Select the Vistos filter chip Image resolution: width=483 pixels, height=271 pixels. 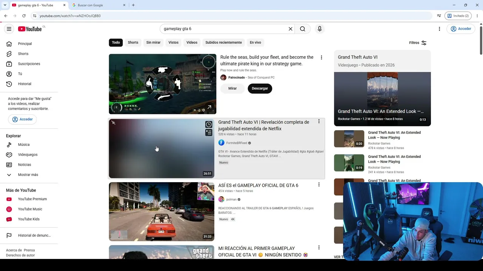pyautogui.click(x=174, y=43)
